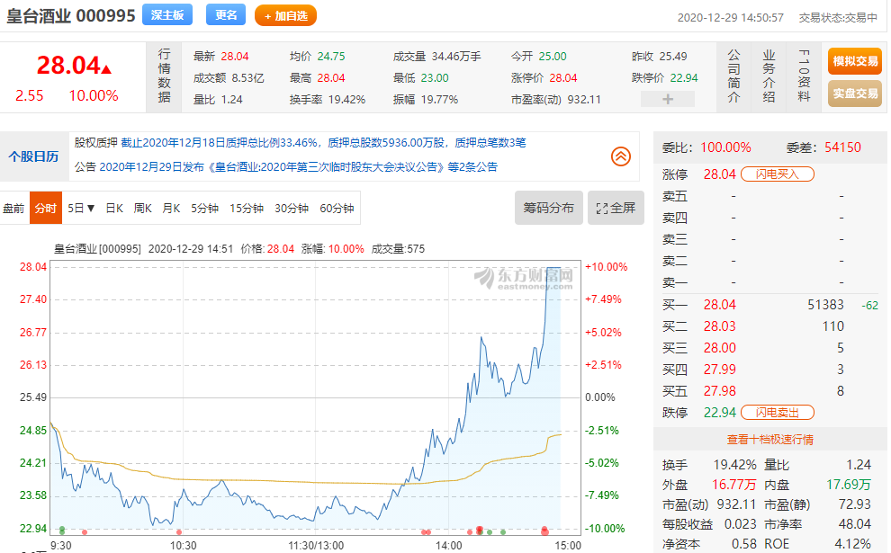Open the 筹码分布 chip distribution
Image resolution: width=891 pixels, height=553 pixels.
coord(548,208)
